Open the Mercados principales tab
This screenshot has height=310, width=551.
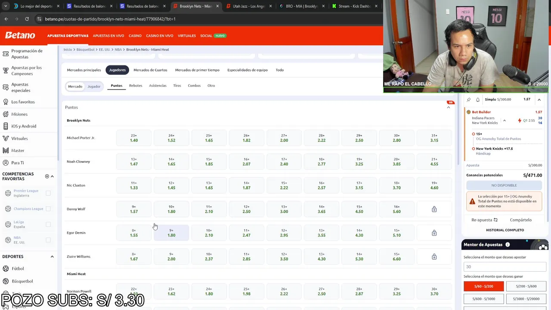84,70
